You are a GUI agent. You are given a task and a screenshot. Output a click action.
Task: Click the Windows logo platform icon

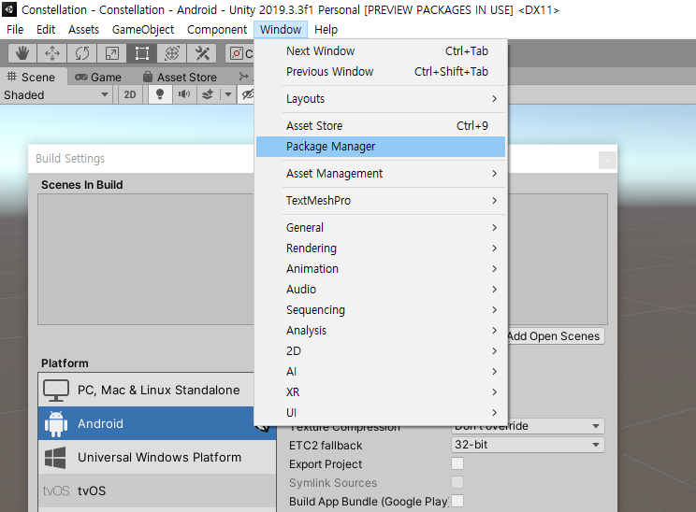point(55,458)
